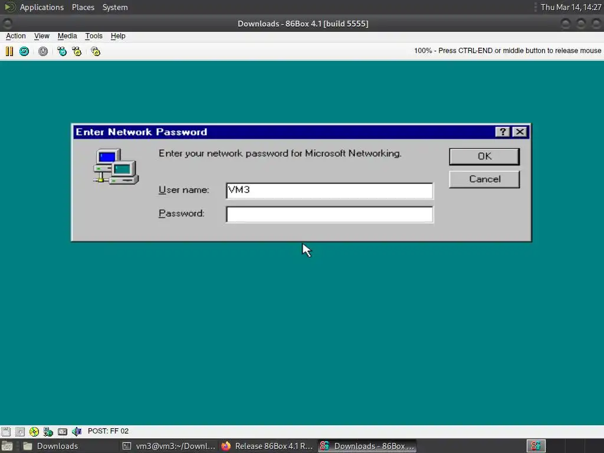
Task: Click the hard disk status bar icon
Action: 63,431
